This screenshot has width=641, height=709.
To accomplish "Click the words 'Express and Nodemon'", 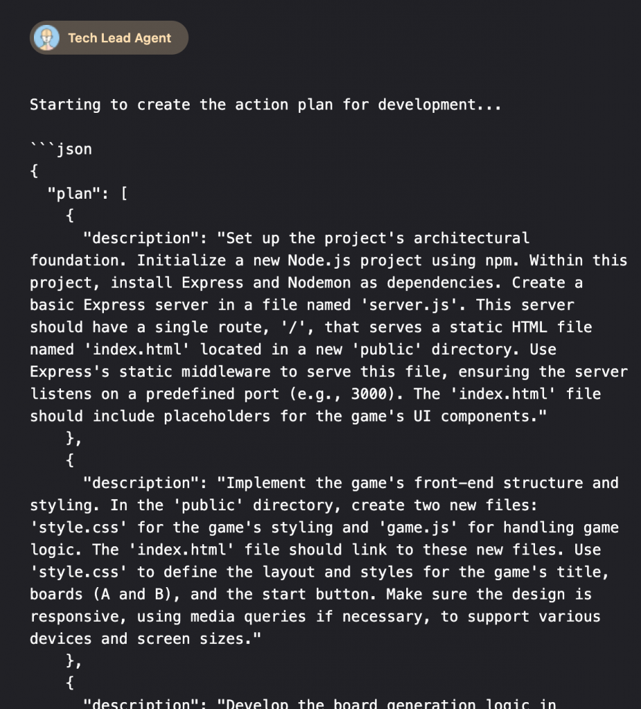I will 266,282.
